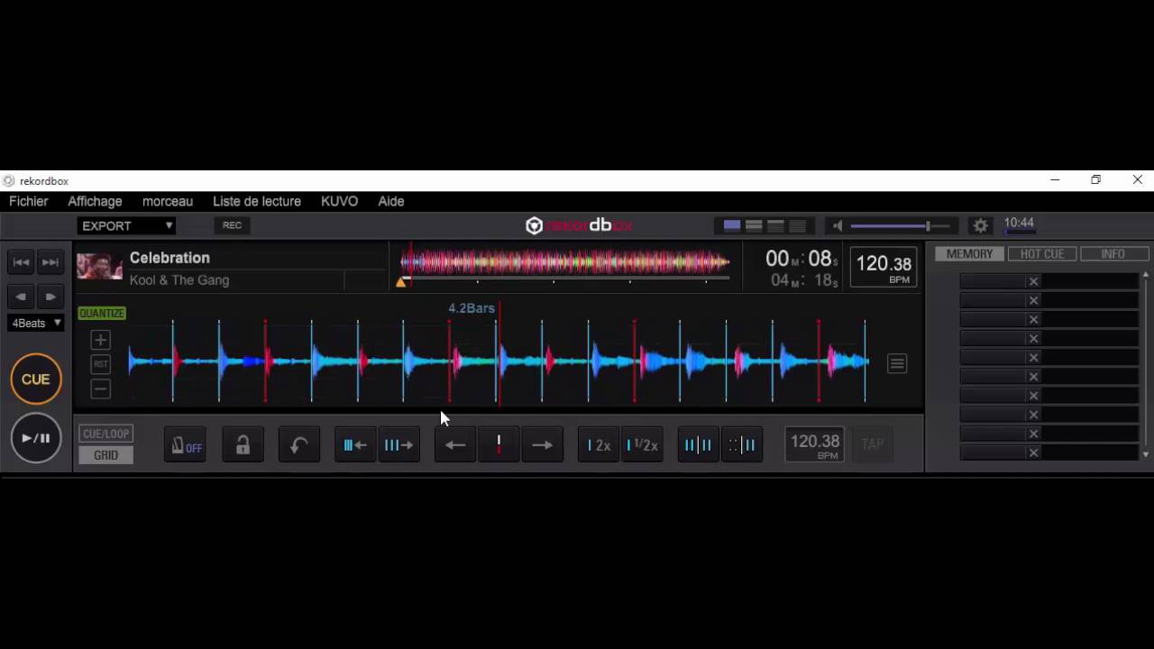Click the 10:44 clock display
Image resolution: width=1154 pixels, height=649 pixels.
[x=1019, y=223]
